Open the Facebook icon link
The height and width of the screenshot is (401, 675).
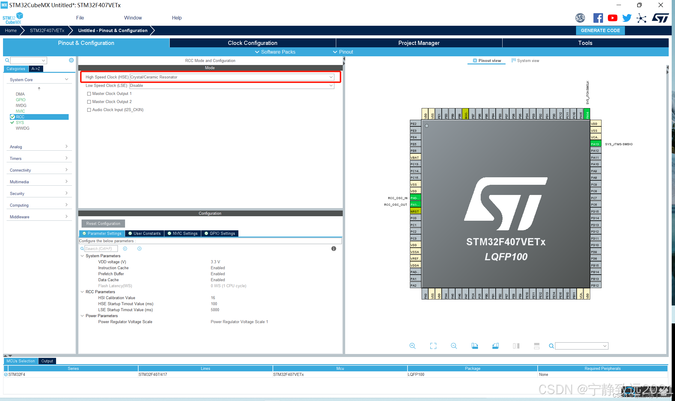pyautogui.click(x=598, y=18)
